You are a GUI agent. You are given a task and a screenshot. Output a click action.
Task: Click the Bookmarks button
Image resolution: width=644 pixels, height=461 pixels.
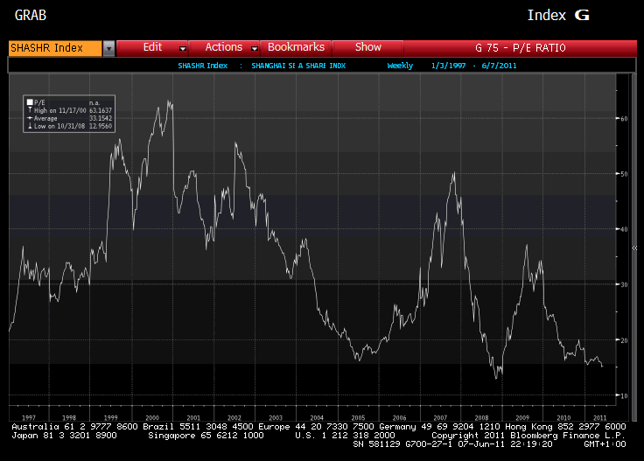click(x=296, y=47)
